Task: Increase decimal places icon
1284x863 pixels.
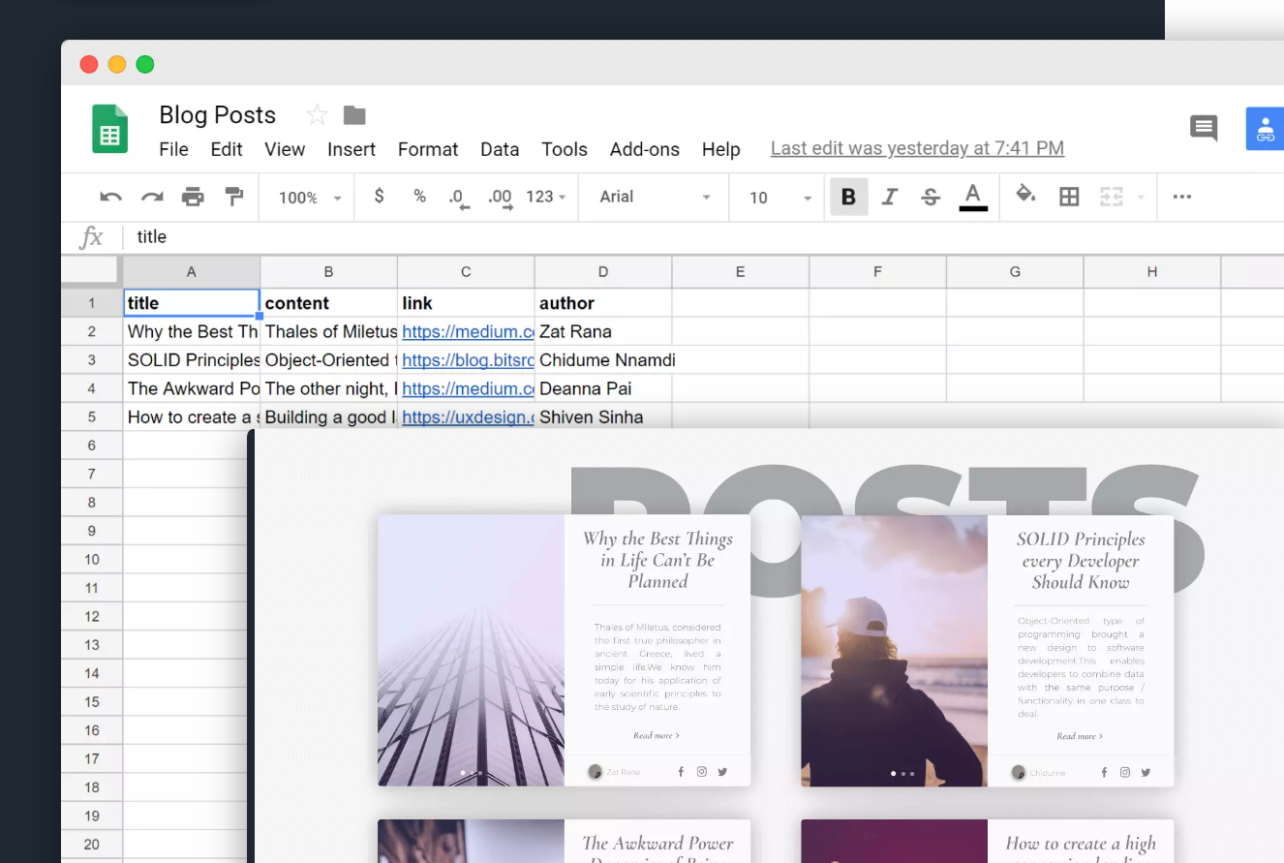Action: click(501, 198)
